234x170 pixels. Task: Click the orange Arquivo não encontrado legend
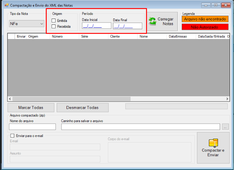click(205, 19)
